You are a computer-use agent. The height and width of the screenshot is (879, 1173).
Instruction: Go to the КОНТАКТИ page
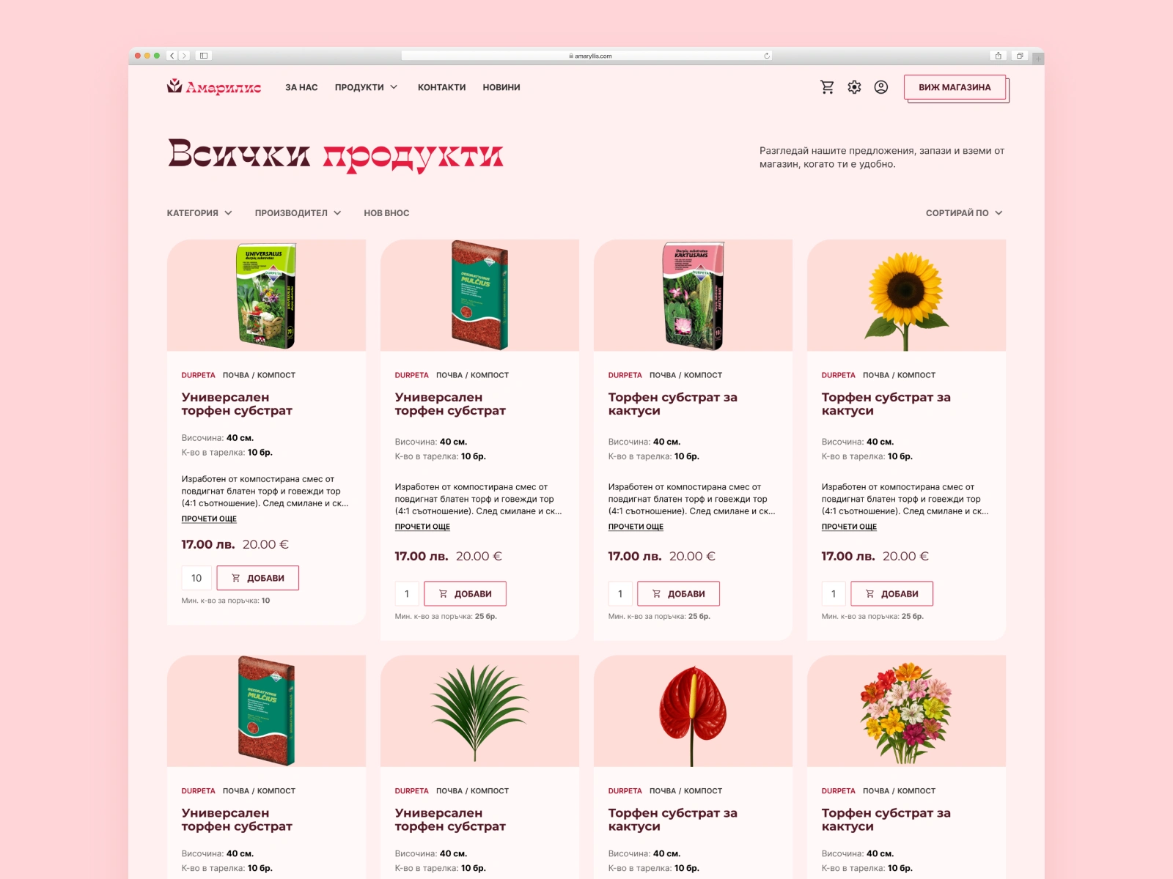coord(441,87)
